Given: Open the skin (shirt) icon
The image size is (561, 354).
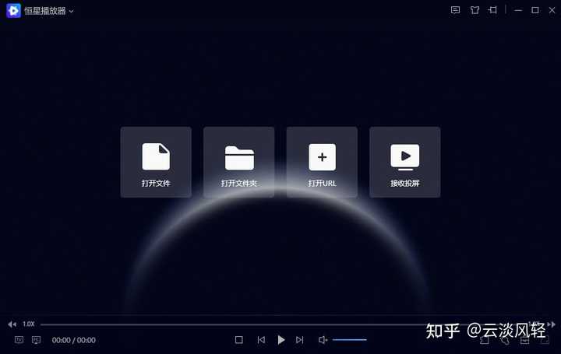Looking at the screenshot, I should pos(475,10).
